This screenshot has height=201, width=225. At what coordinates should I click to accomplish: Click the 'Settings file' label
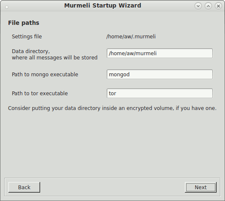27,37
